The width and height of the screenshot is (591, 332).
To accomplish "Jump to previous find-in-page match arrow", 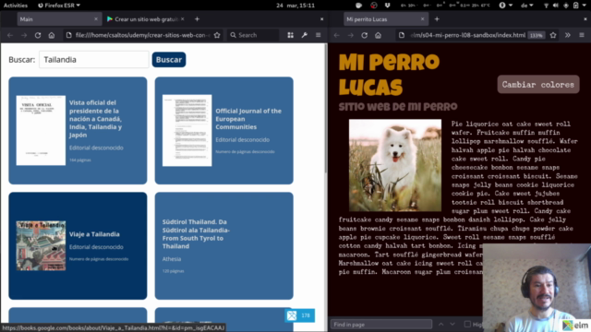I will (440, 324).
